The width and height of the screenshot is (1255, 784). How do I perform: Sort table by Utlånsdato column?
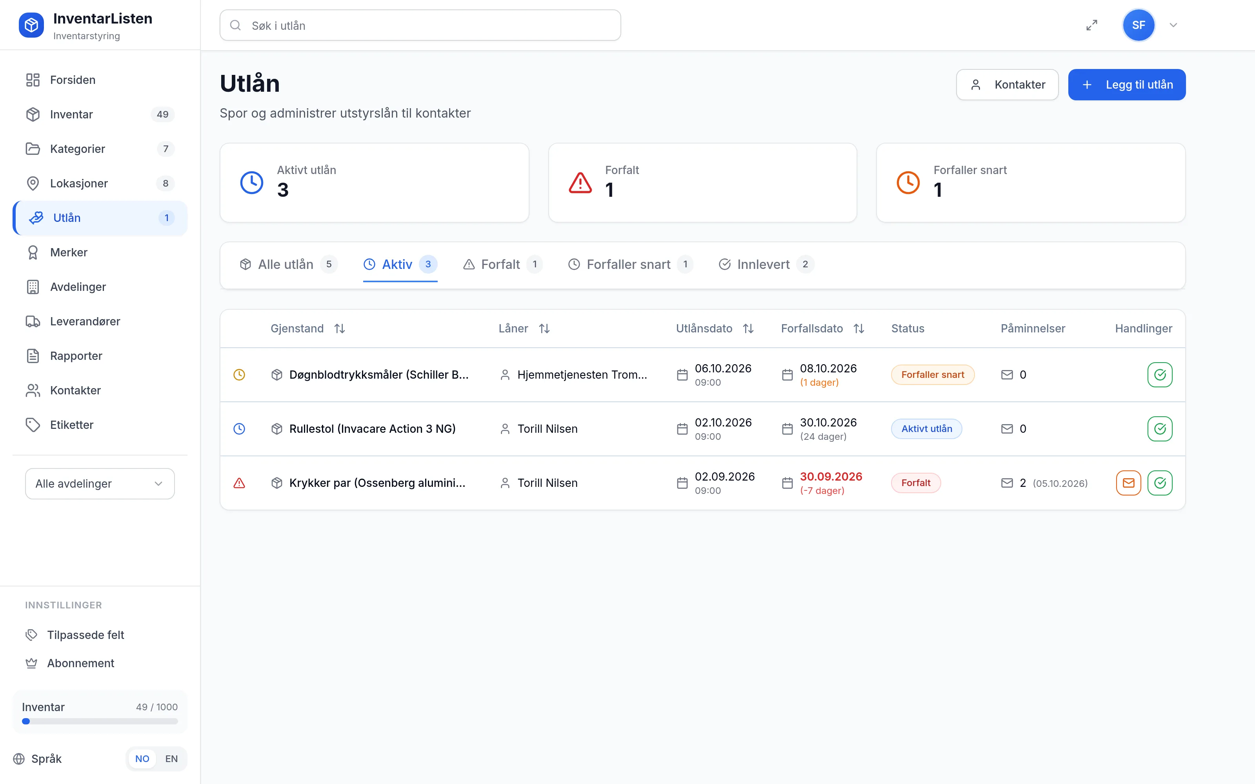click(x=715, y=328)
